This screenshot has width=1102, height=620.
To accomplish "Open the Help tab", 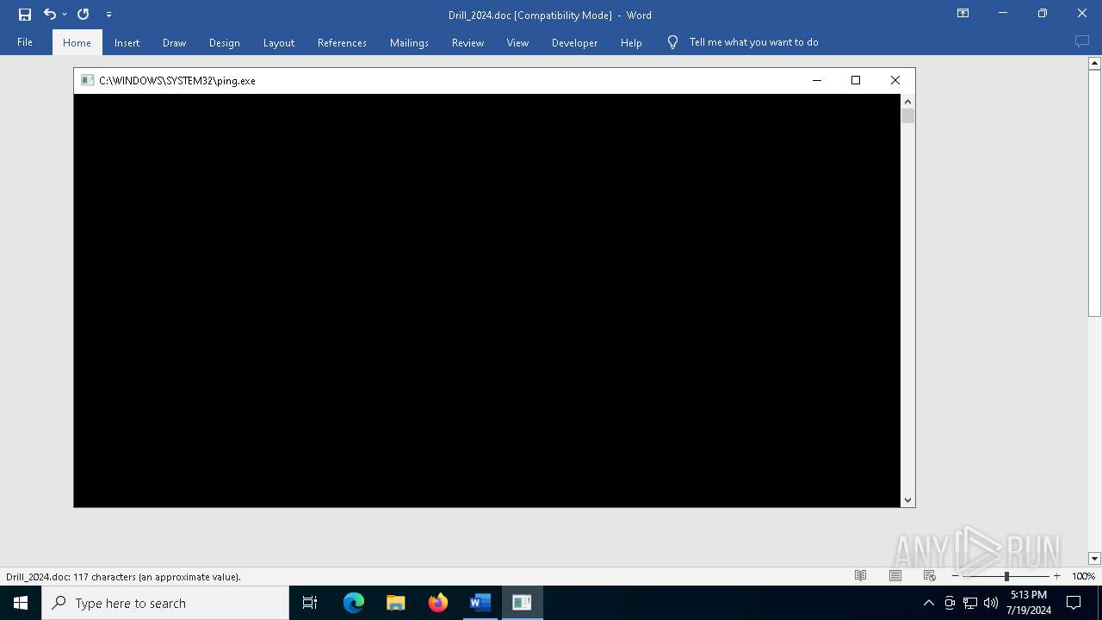I will pos(631,42).
